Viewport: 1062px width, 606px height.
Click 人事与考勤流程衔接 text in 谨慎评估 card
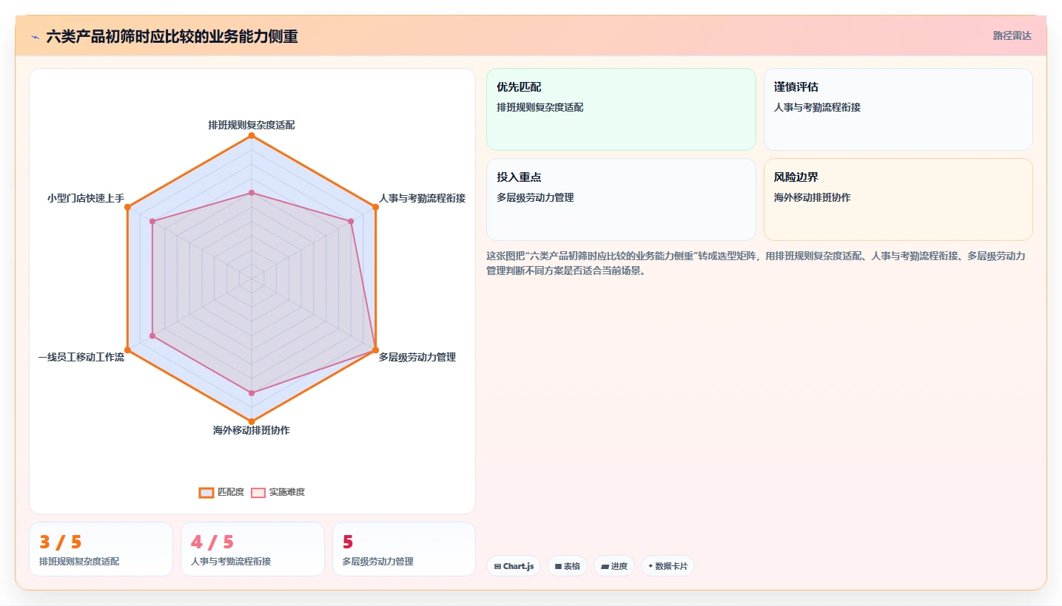[x=817, y=108]
